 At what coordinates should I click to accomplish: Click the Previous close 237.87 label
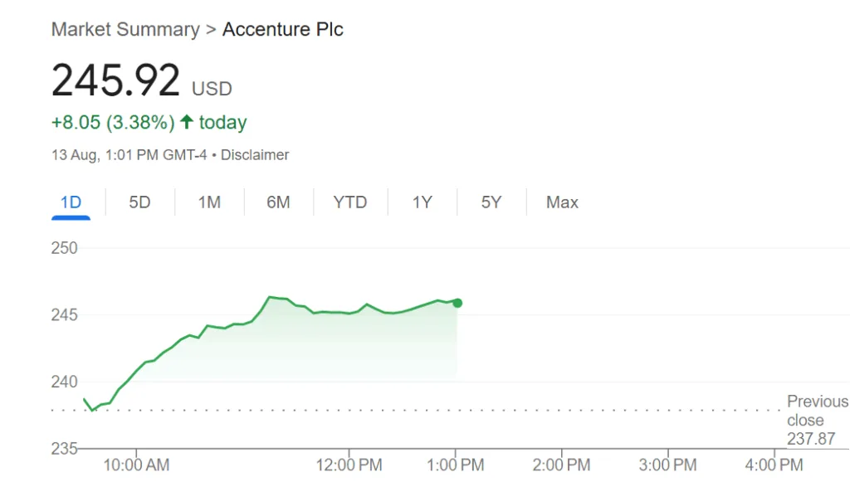(x=817, y=420)
